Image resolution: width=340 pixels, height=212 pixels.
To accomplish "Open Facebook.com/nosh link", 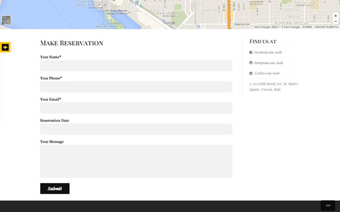I will point(268,52).
